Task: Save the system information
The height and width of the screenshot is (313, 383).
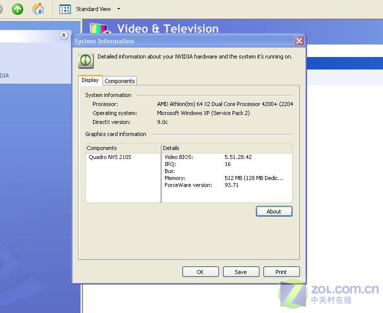Action: (241, 272)
